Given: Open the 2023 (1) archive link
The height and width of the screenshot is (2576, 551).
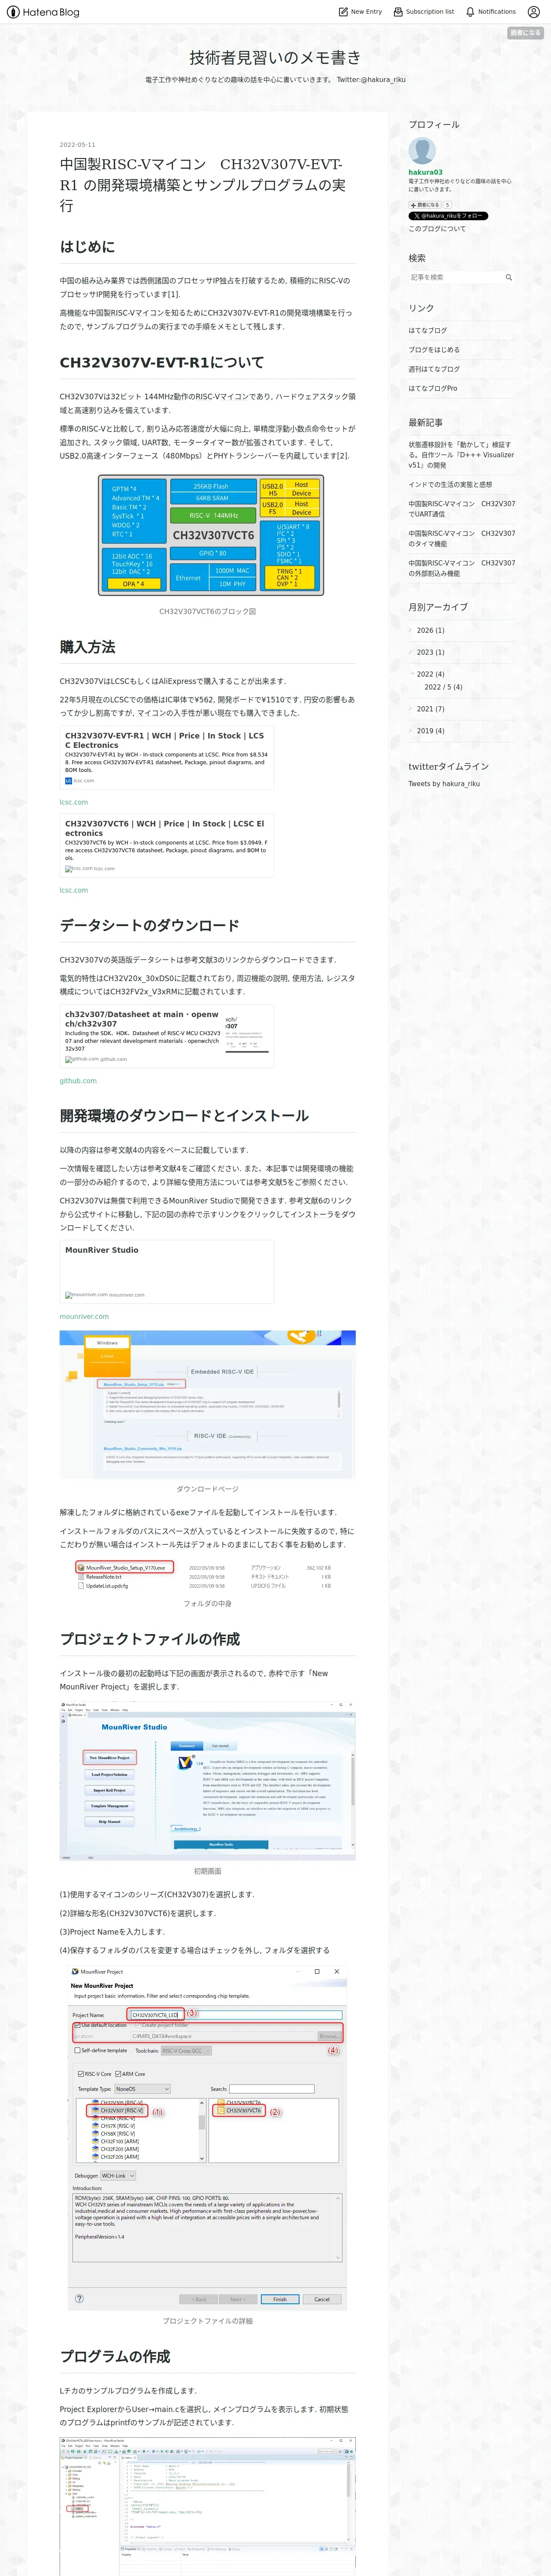Looking at the screenshot, I should tap(430, 652).
